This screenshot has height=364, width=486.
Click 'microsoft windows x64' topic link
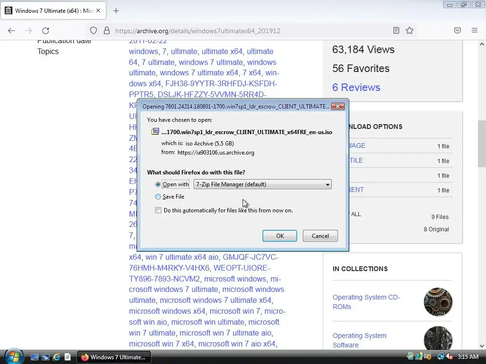pos(167,311)
